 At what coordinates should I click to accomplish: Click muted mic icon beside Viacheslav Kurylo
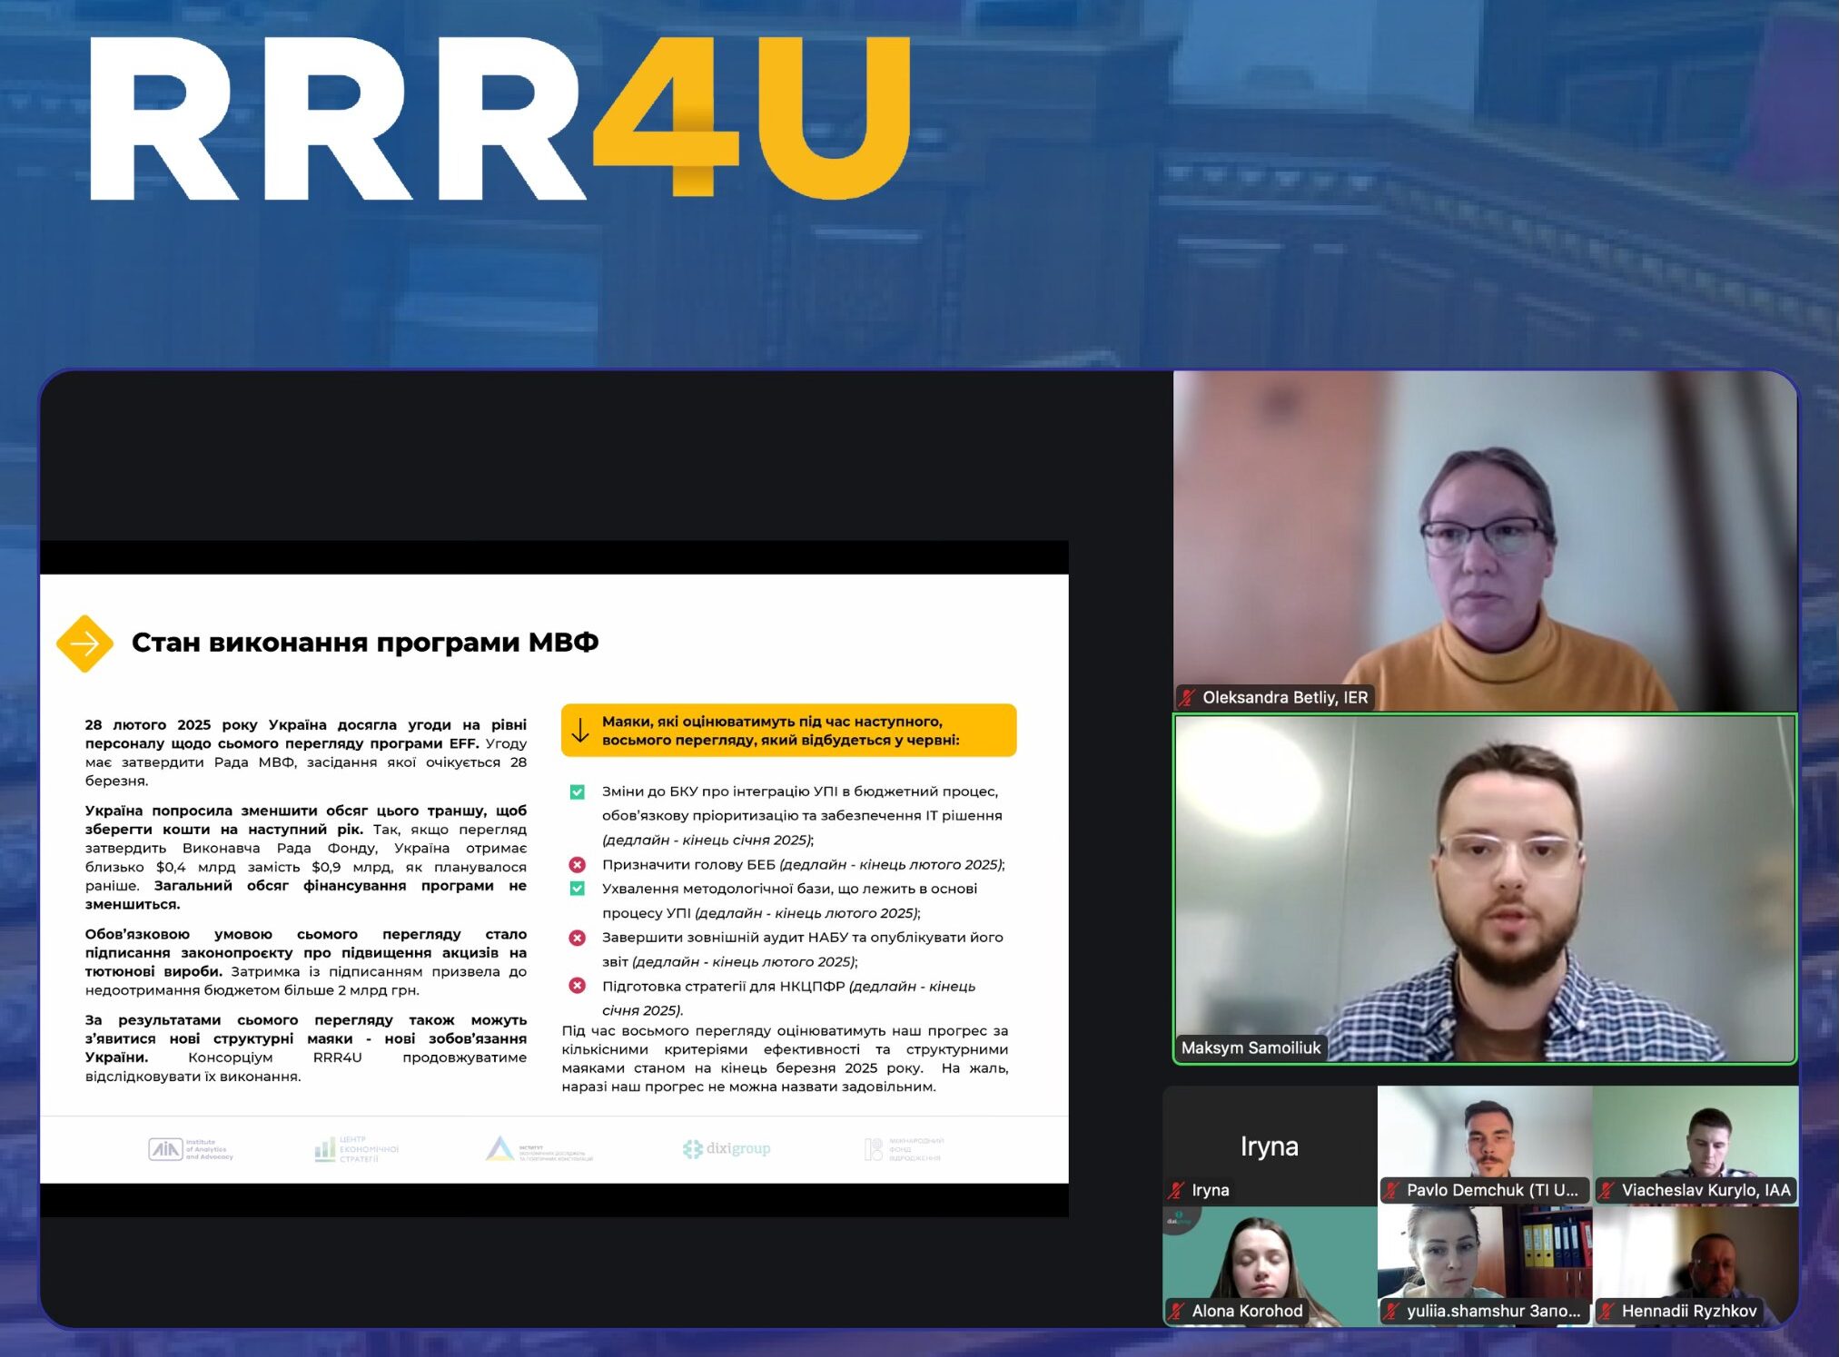click(x=1607, y=1190)
